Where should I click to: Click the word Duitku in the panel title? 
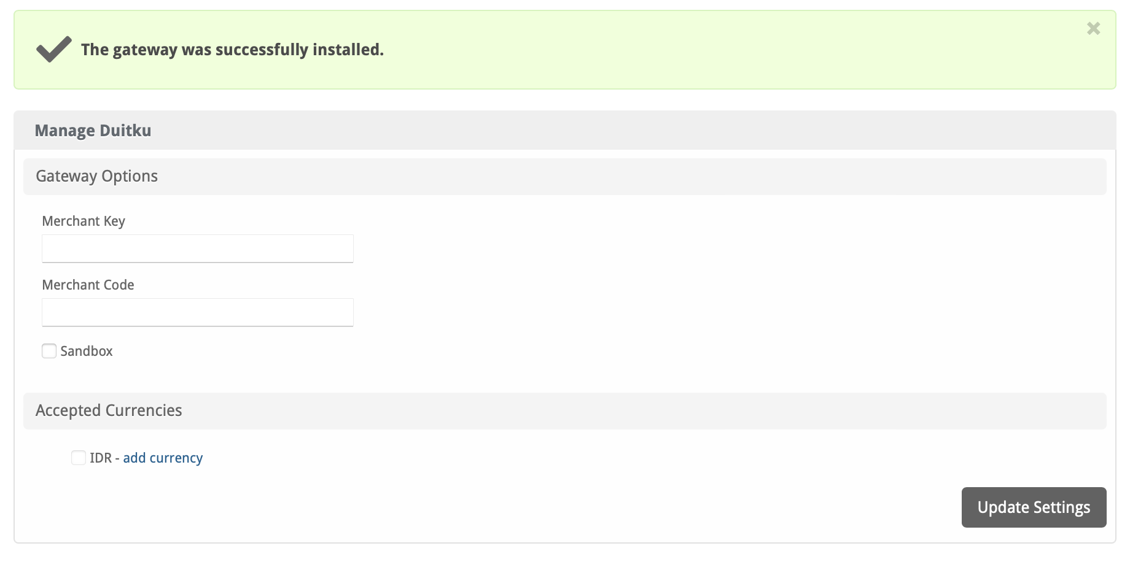coord(125,131)
